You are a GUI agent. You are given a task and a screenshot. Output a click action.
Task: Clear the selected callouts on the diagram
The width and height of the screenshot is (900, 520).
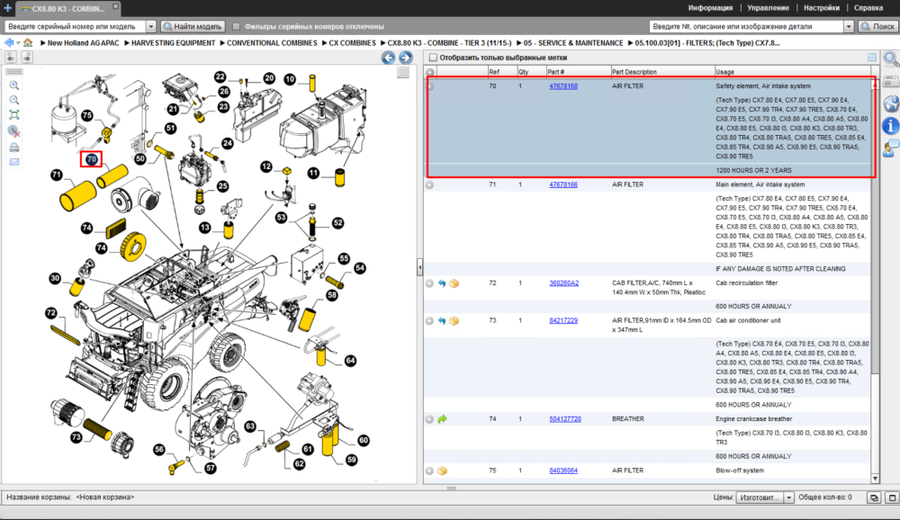[14, 132]
